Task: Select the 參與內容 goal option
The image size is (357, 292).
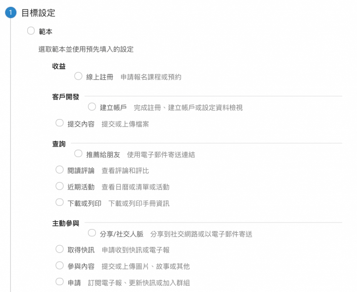Action: click(59, 265)
